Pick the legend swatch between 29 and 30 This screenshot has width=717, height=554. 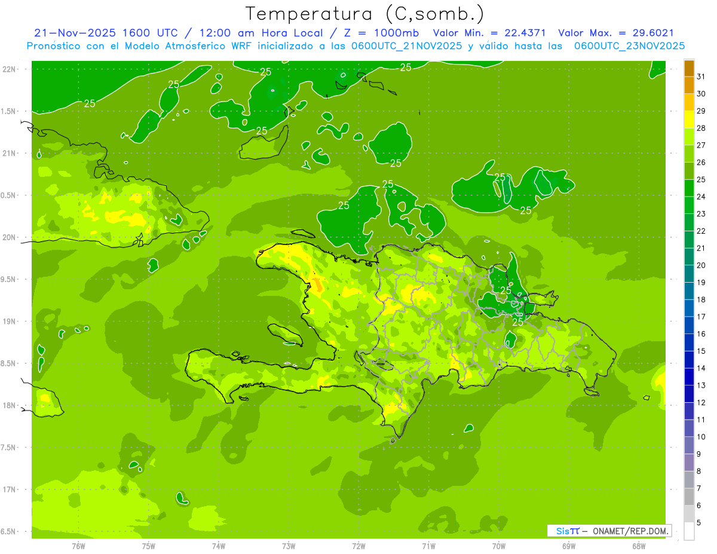pos(689,103)
